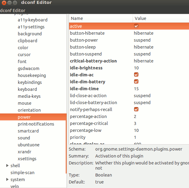The width and height of the screenshot is (189, 188).
Task: Edit button-sleep value hibernate
Action: coord(143,47)
